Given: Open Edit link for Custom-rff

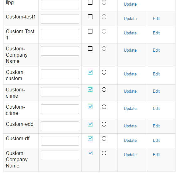Looking at the screenshot, I should 156,140.
